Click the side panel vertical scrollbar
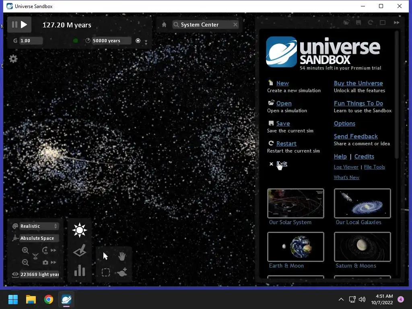Screen dimensions: 412x309 tap(396, 95)
